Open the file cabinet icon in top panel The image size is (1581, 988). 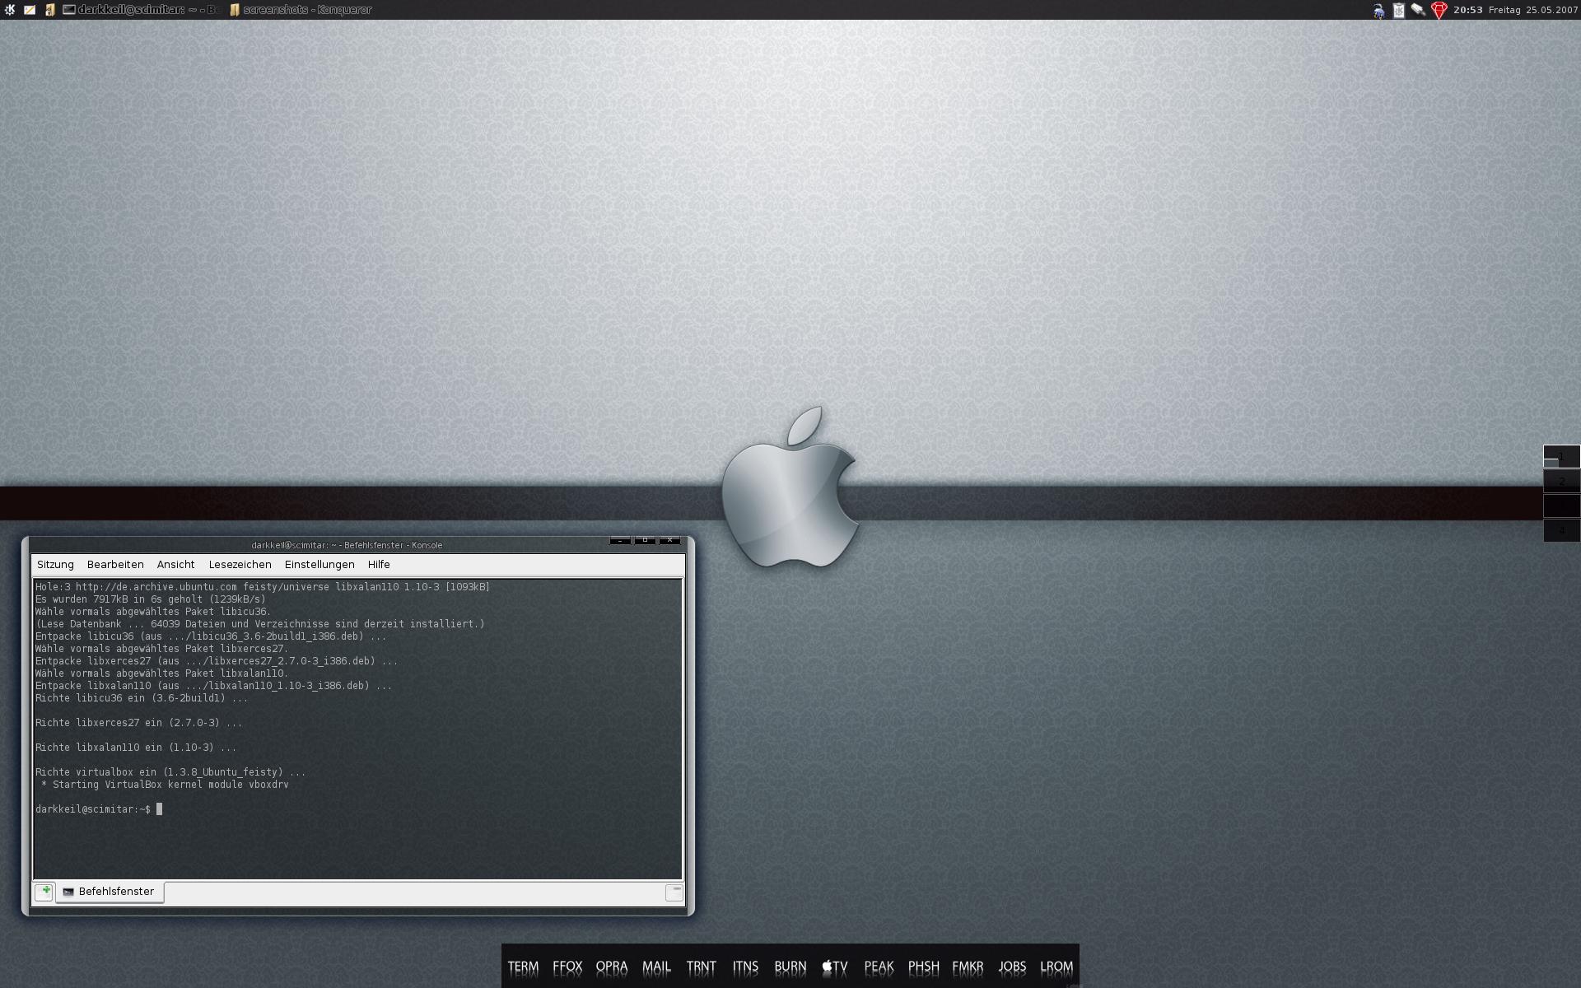[x=49, y=10]
